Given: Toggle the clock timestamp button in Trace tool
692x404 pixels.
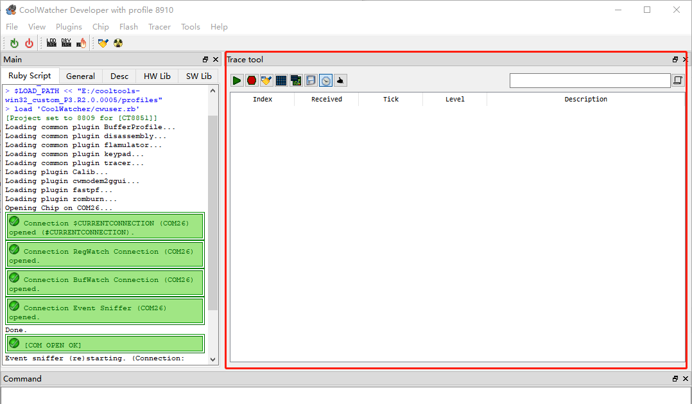Looking at the screenshot, I should pyautogui.click(x=325, y=80).
